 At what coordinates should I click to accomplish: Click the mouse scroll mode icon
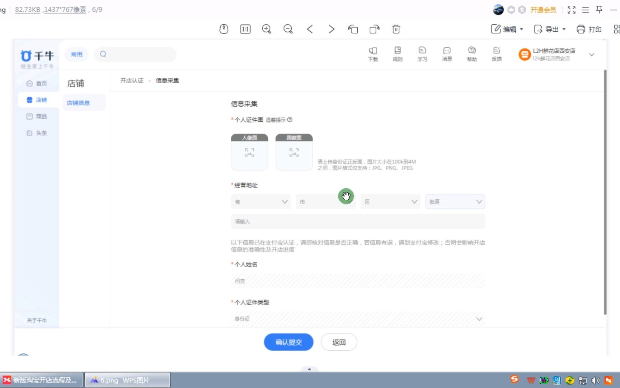click(x=224, y=29)
